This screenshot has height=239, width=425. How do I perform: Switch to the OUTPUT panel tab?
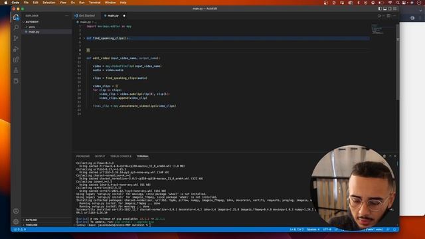(100, 157)
